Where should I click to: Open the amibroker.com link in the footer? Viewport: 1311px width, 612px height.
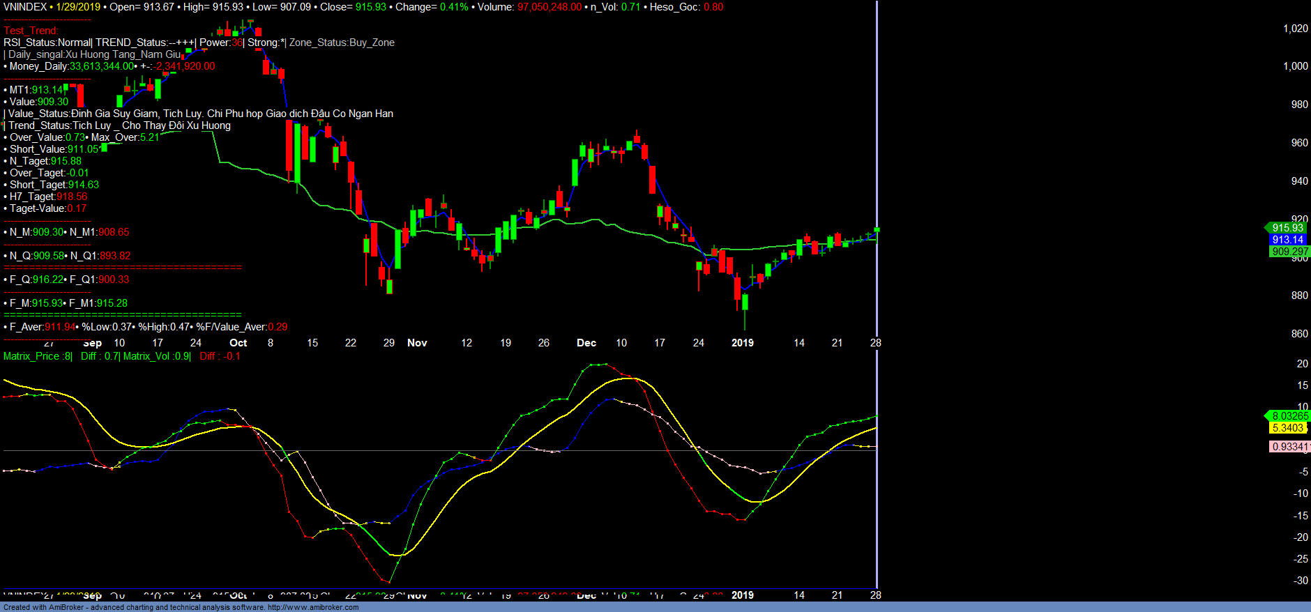point(313,607)
